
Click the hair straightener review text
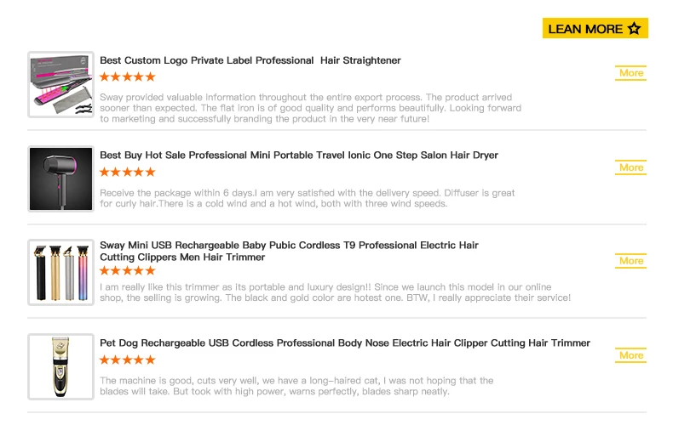(x=310, y=108)
